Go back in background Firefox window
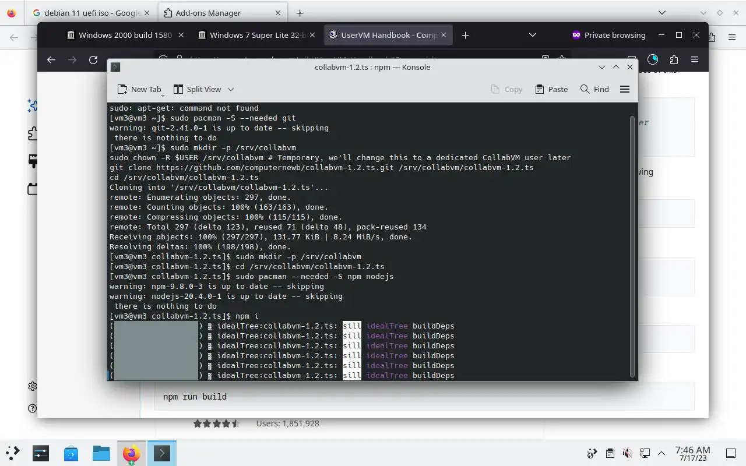Image resolution: width=746 pixels, height=466 pixels. tap(14, 37)
